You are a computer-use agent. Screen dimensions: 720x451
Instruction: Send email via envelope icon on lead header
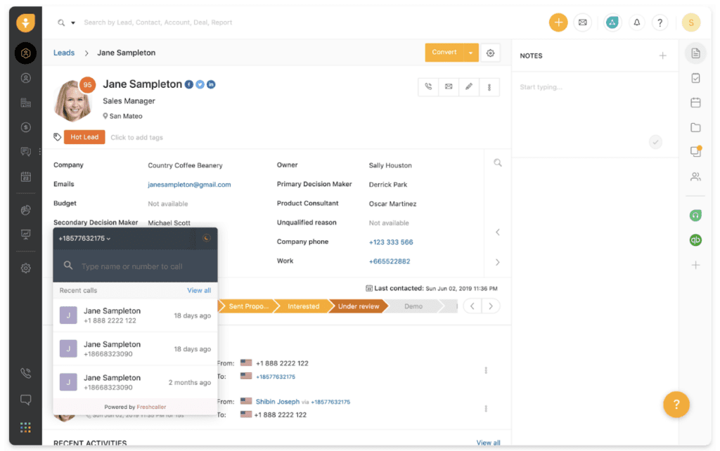pyautogui.click(x=449, y=86)
